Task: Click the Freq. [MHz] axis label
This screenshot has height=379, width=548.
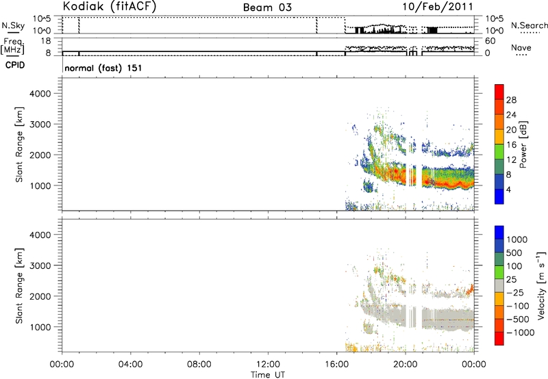Action: [12, 46]
